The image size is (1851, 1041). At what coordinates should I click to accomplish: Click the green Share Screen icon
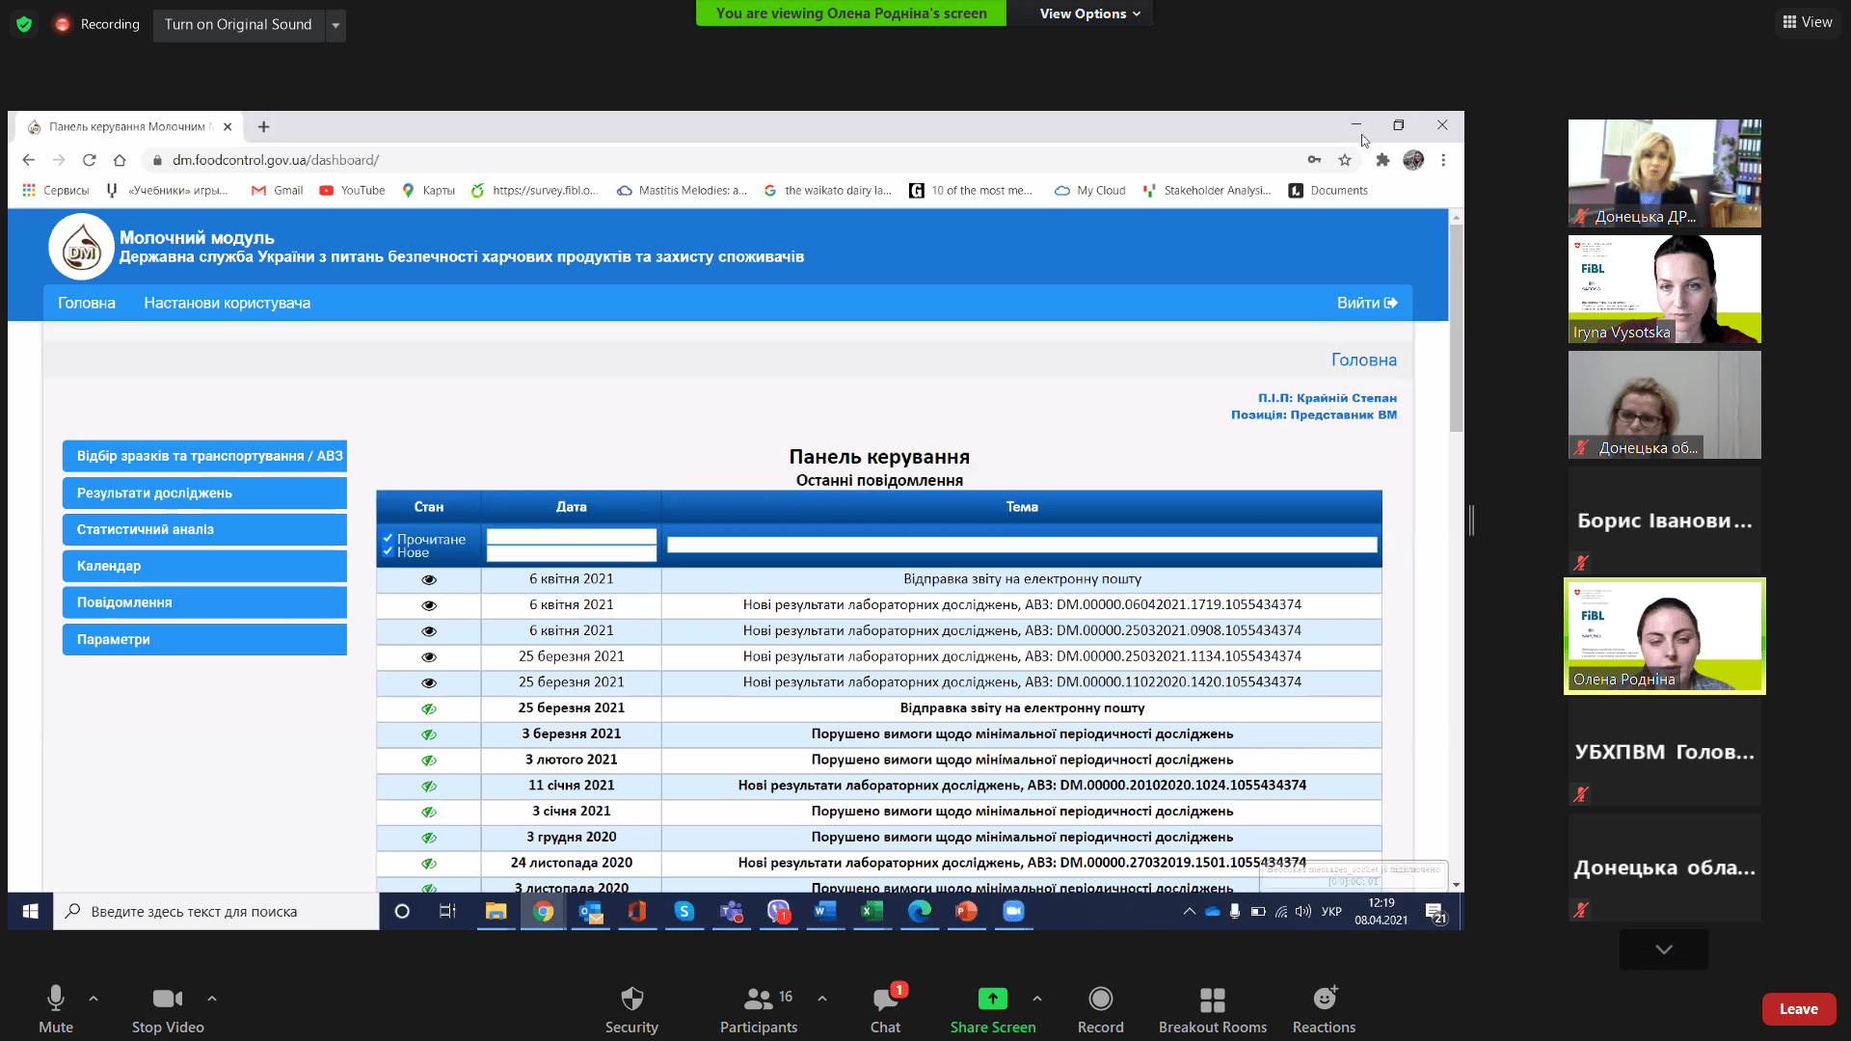[992, 999]
